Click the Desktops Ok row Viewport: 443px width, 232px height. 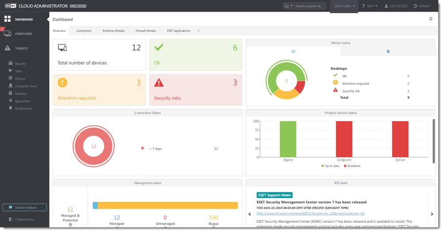point(371,76)
